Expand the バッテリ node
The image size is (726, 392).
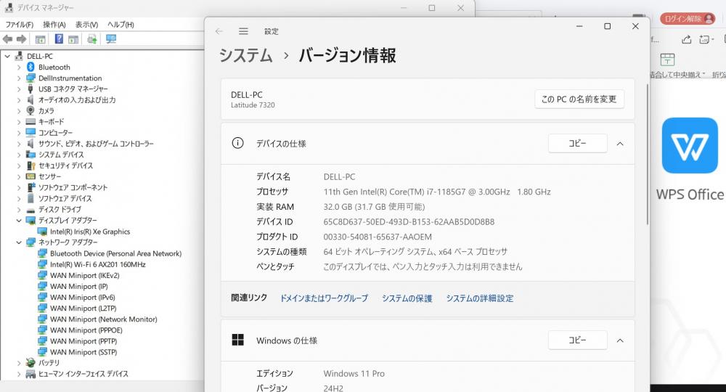19,363
